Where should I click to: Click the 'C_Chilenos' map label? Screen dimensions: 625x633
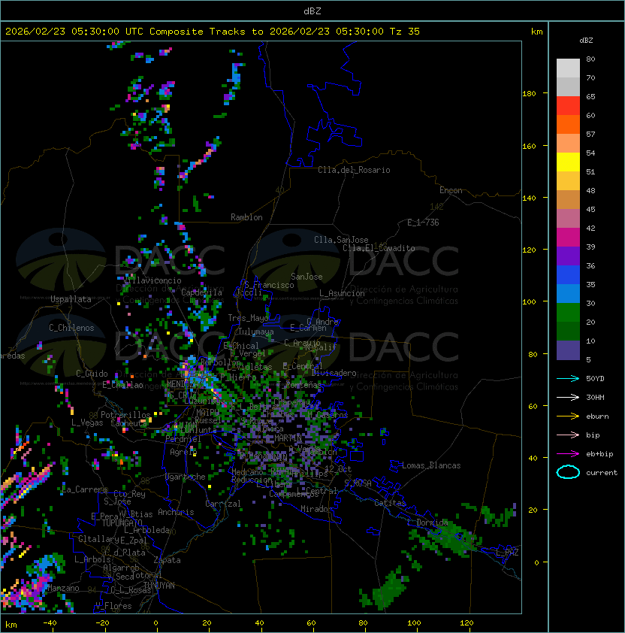(x=71, y=328)
